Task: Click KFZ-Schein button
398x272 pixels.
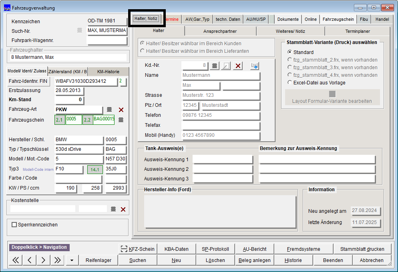Action: 138,249
